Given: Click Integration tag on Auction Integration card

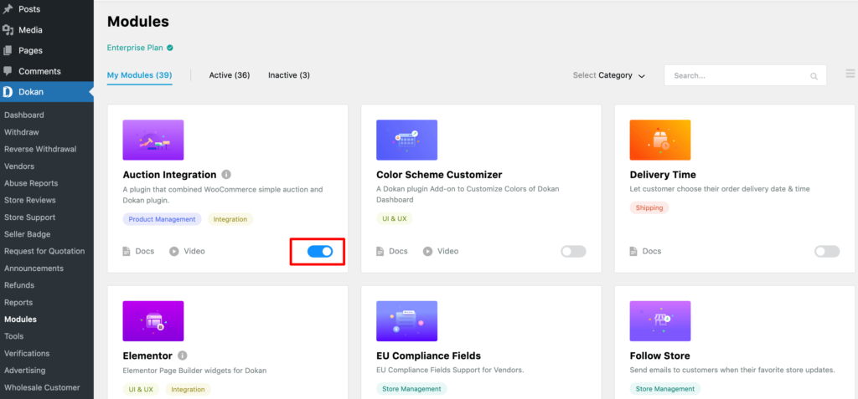Looking at the screenshot, I should click(x=230, y=219).
